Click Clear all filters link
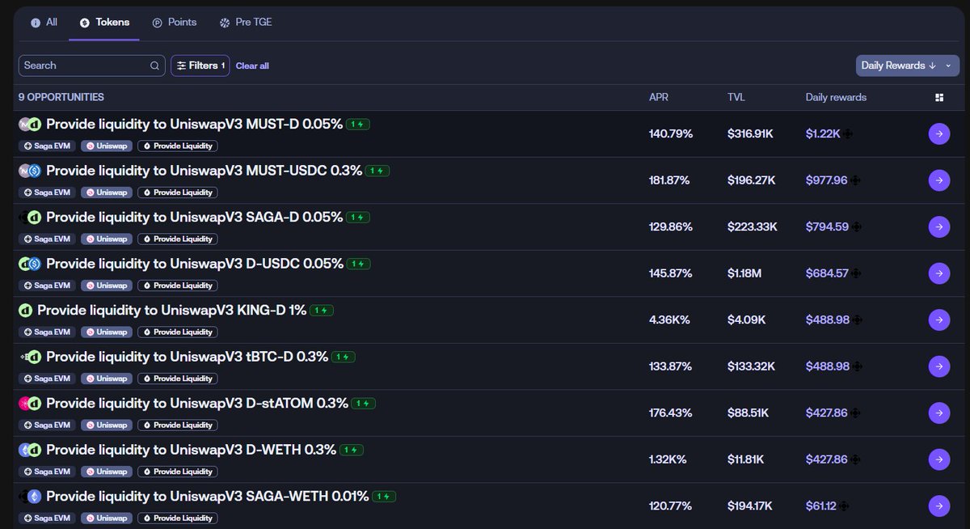 252,66
